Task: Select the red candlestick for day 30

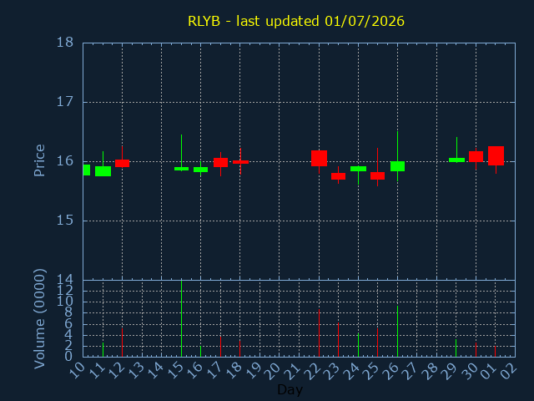Action: [x=476, y=156]
